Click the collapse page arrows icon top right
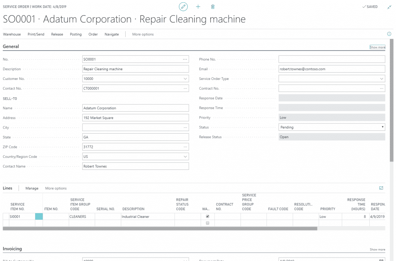 pyautogui.click(x=389, y=7)
